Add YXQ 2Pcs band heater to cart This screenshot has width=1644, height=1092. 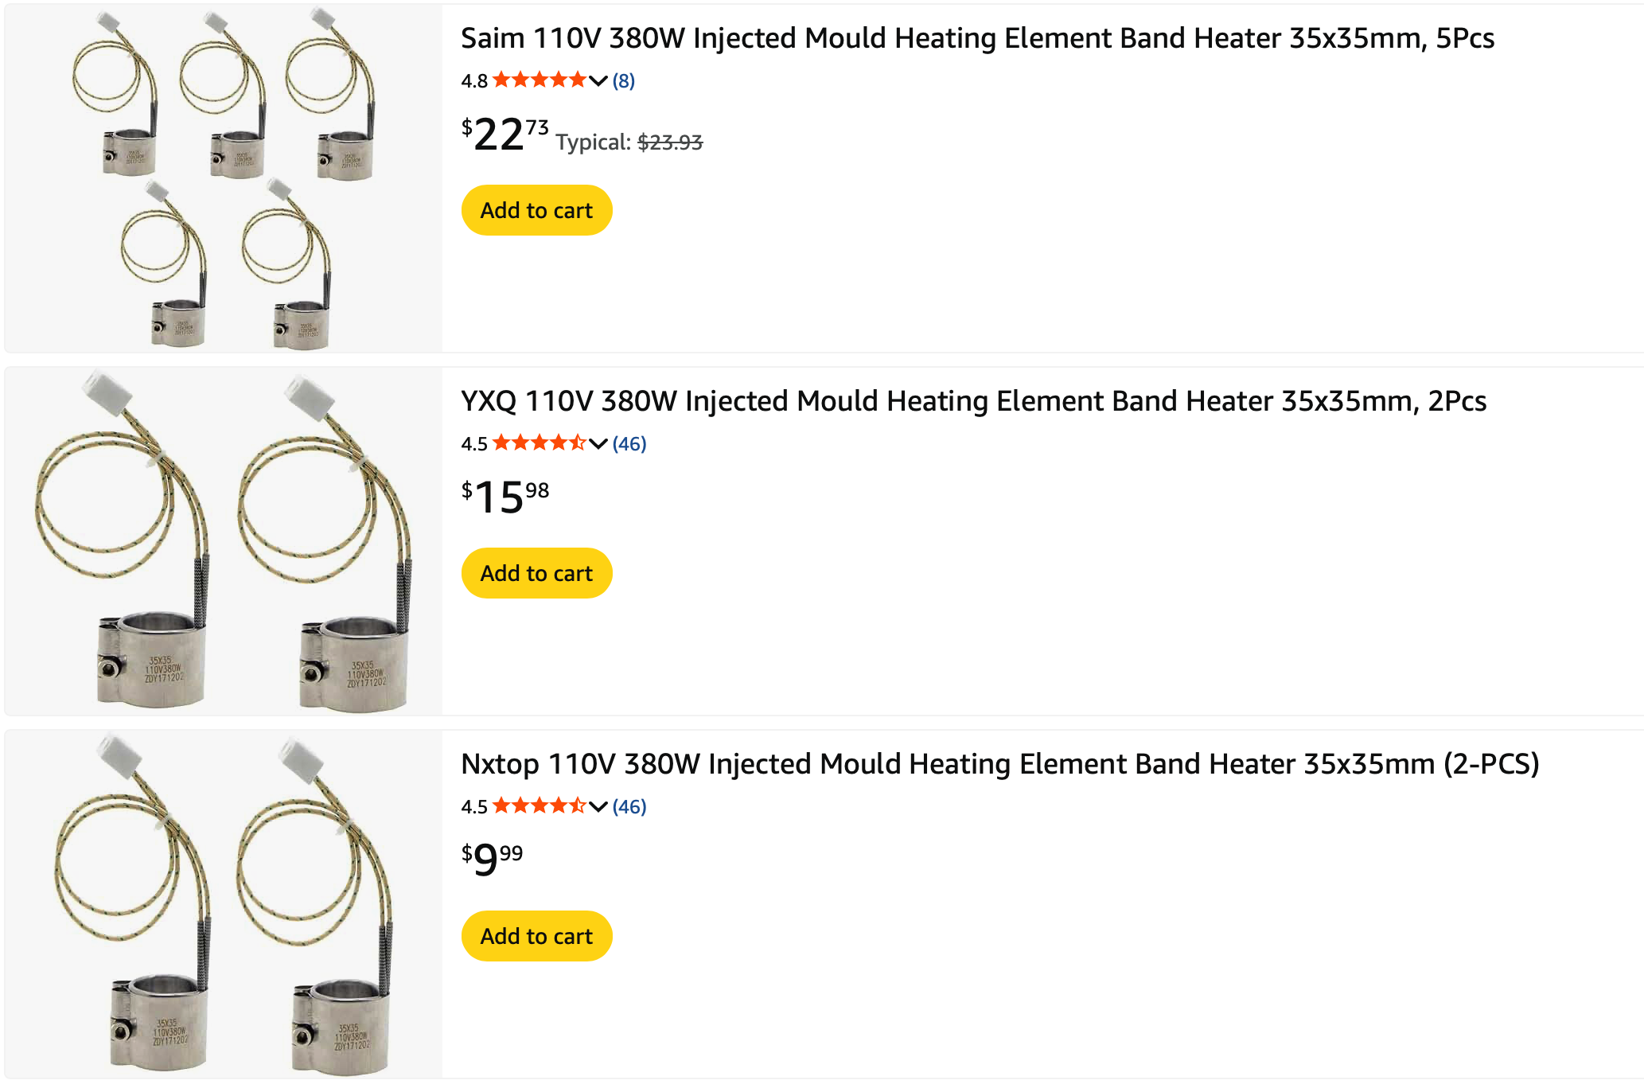click(536, 573)
